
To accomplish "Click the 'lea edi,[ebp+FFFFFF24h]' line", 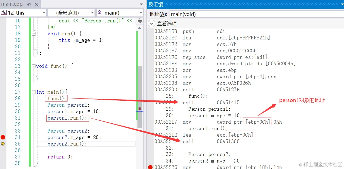I will point(226,38).
